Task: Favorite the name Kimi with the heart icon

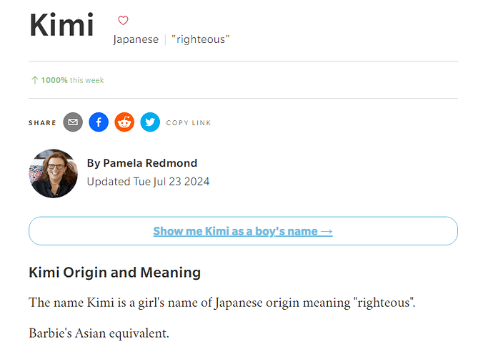Action: point(123,21)
